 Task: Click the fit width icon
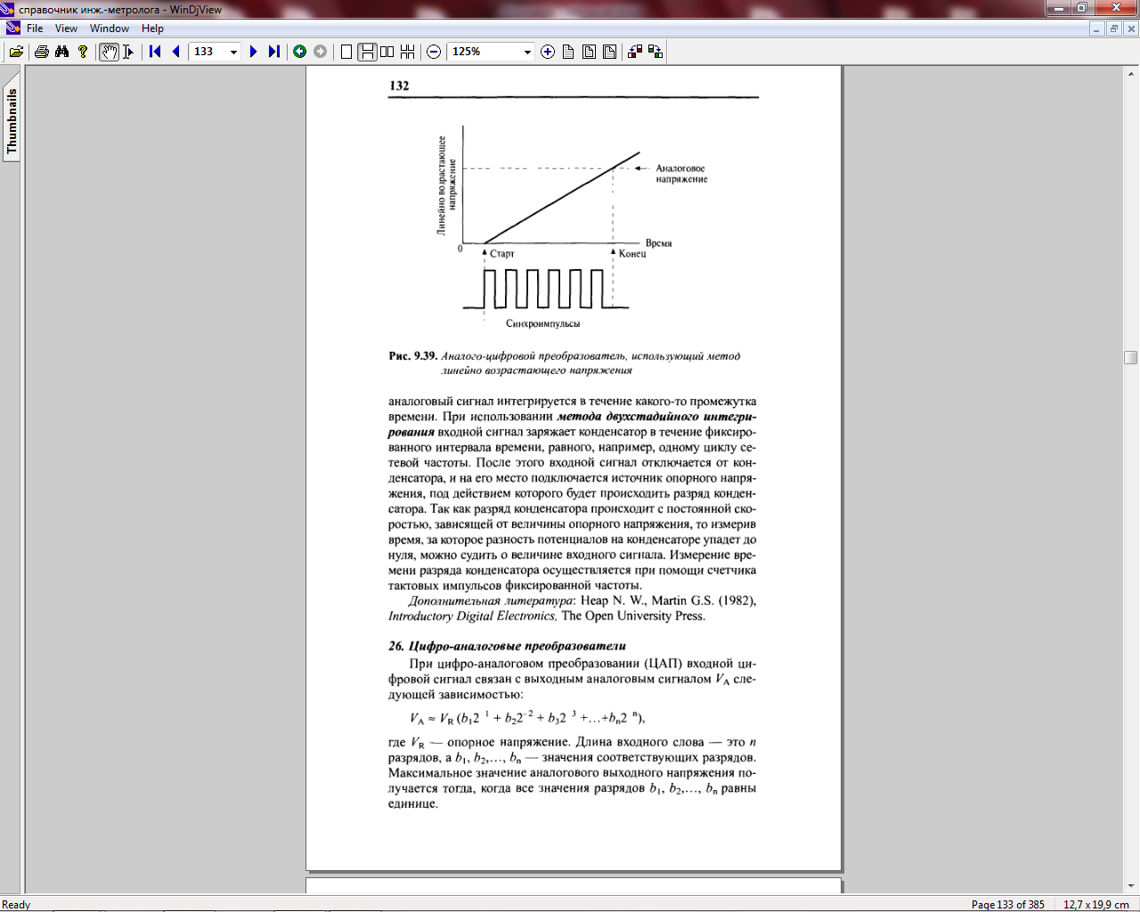tap(609, 52)
